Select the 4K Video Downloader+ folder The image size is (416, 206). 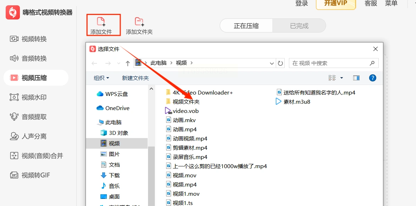pyautogui.click(x=199, y=92)
